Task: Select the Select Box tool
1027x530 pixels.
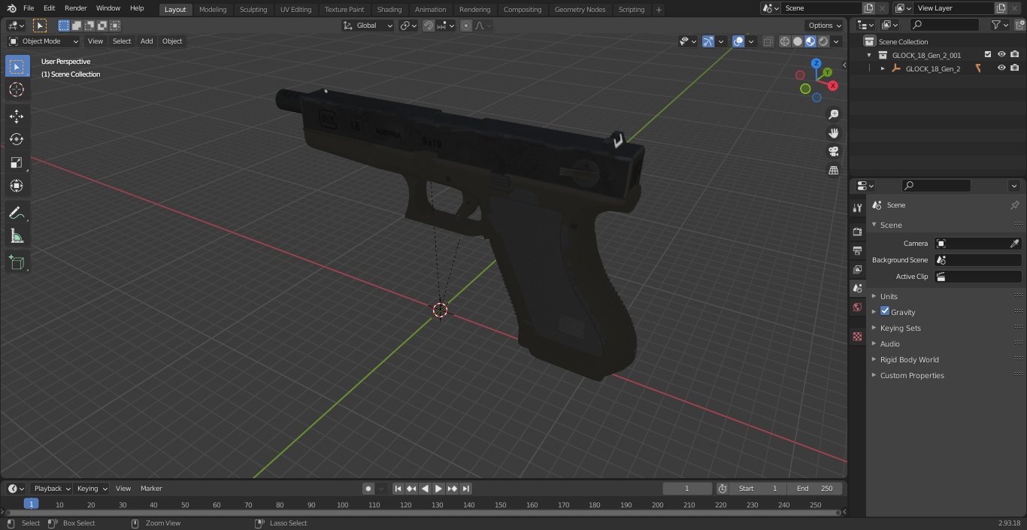Action: point(17,66)
